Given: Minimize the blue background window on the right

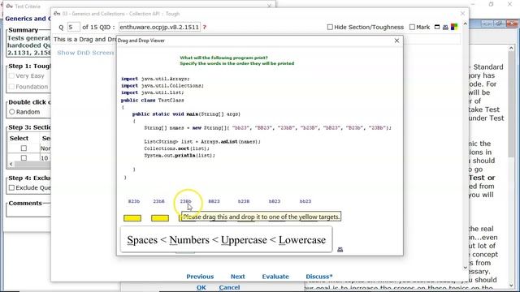Looking at the screenshot, I should pyautogui.click(x=487, y=24).
